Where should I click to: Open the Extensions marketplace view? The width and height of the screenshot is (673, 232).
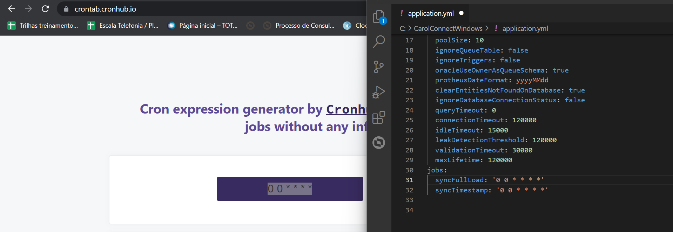click(x=379, y=118)
